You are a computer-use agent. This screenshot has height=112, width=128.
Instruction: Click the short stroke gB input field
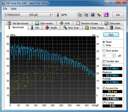pos(107,56)
